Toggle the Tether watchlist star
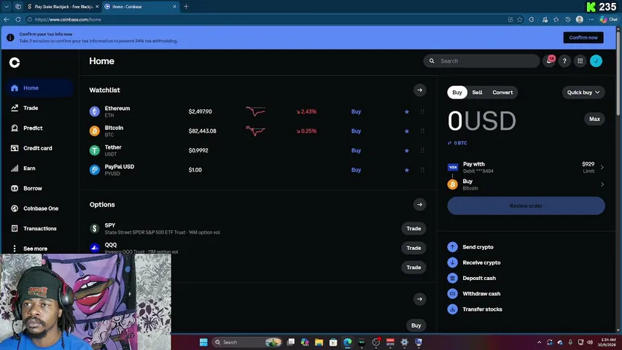Viewport: 622px width, 350px height. 407,151
